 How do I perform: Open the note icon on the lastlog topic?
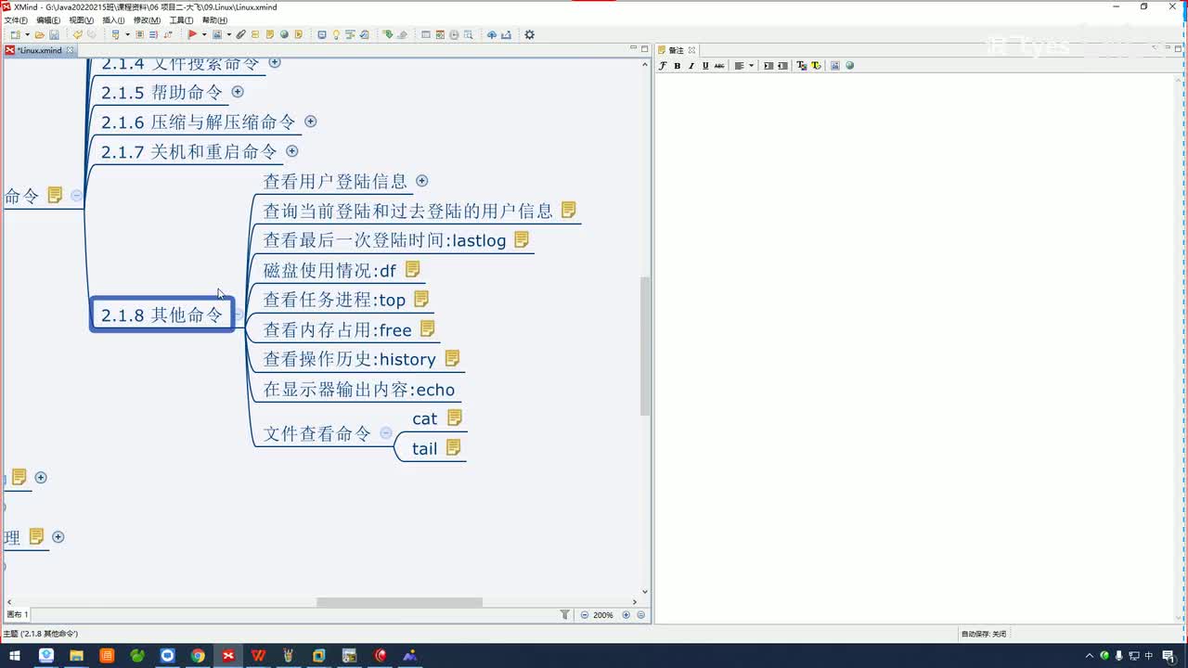click(522, 239)
